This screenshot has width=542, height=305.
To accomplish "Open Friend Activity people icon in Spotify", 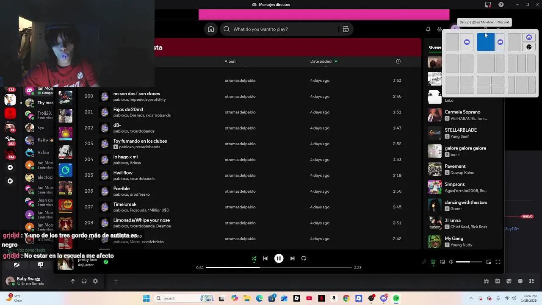I will click(440, 29).
